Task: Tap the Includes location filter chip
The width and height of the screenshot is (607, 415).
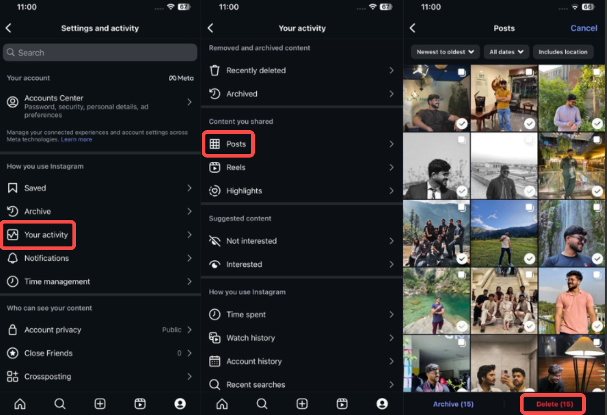Action: (563, 52)
